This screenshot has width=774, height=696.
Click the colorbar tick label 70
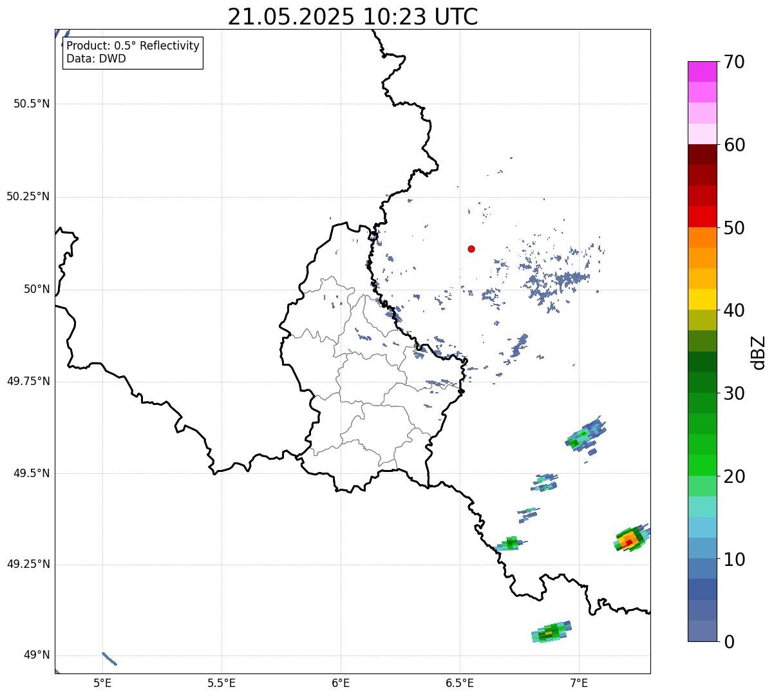pos(734,62)
